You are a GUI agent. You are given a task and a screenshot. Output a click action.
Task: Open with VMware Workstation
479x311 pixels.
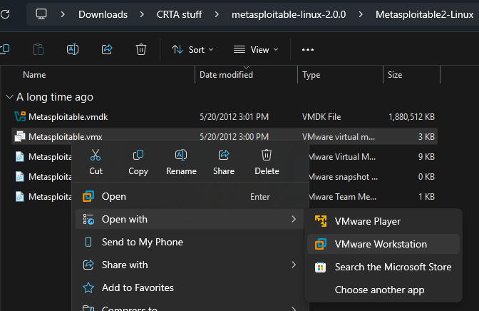click(381, 244)
